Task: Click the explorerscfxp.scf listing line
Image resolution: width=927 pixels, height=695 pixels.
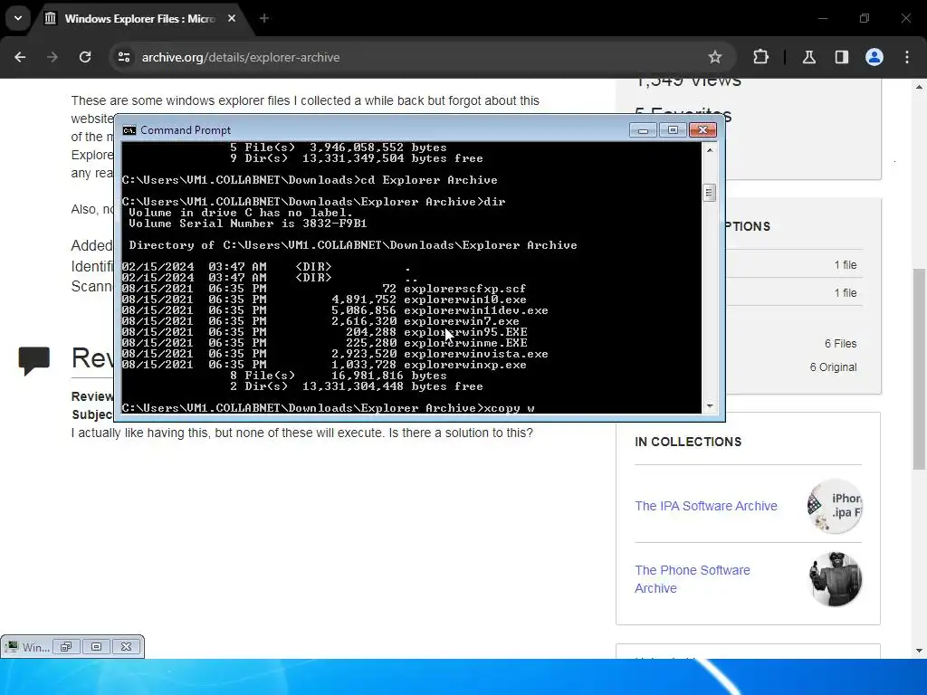Action: pyautogui.click(x=324, y=289)
